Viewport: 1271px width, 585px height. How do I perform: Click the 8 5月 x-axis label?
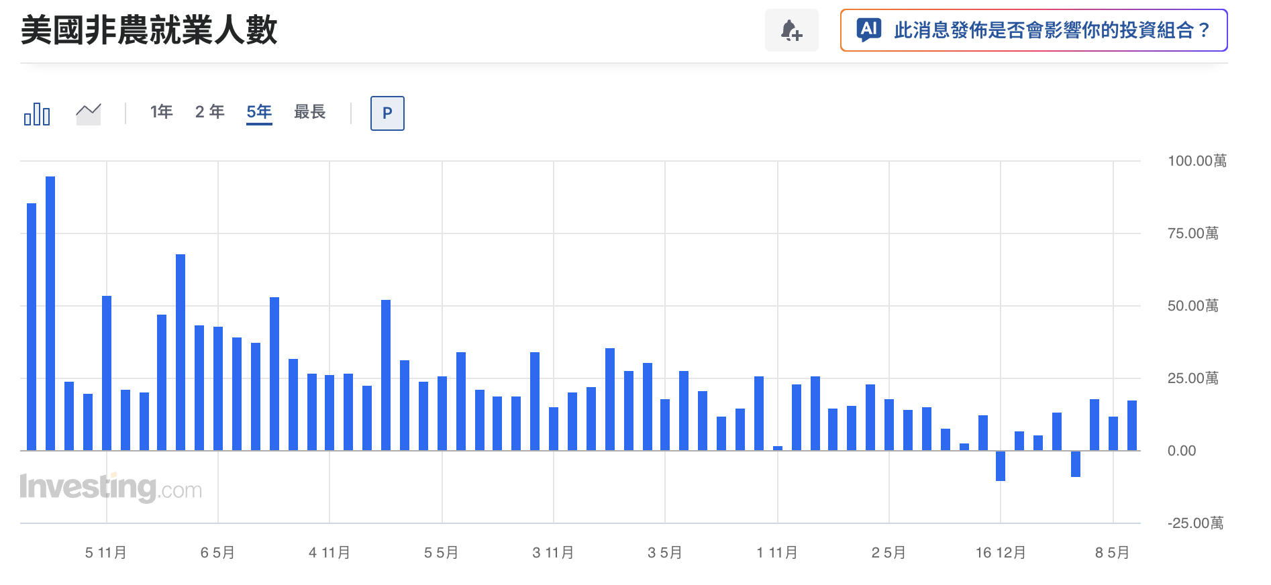tap(1113, 553)
